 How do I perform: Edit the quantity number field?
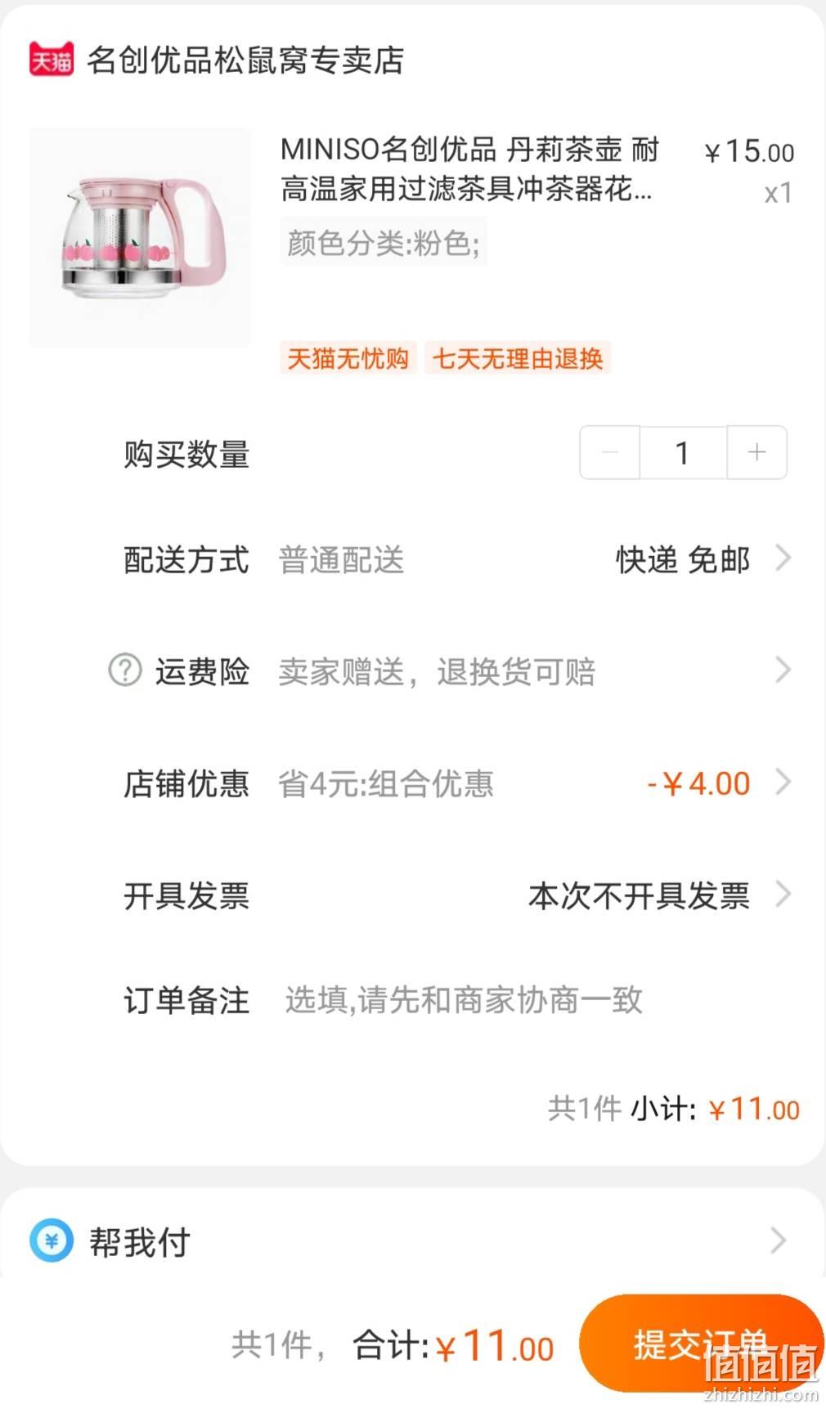683,452
